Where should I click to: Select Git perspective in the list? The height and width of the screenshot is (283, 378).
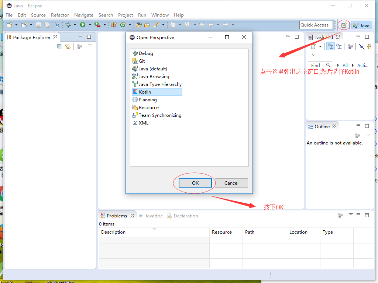point(139,61)
